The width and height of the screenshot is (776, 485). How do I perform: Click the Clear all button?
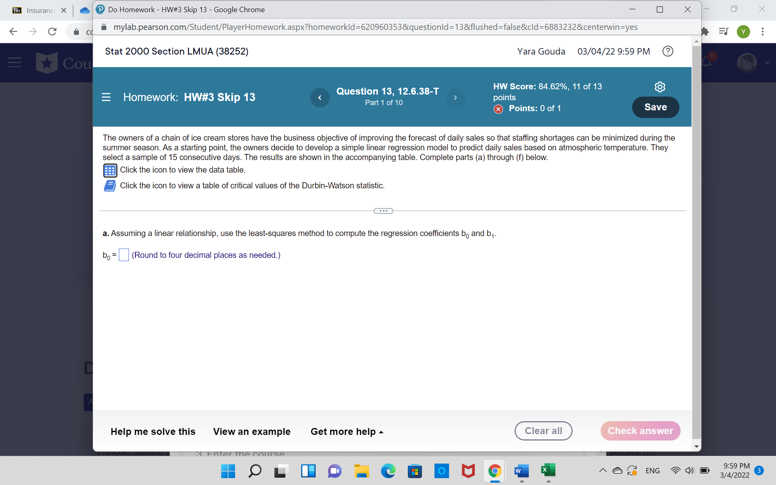543,431
